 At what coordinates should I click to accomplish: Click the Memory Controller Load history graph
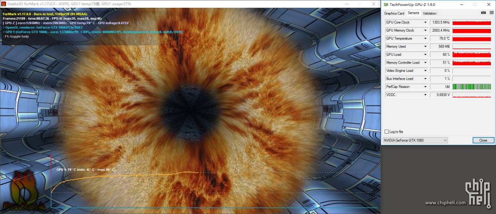pyautogui.click(x=471, y=62)
